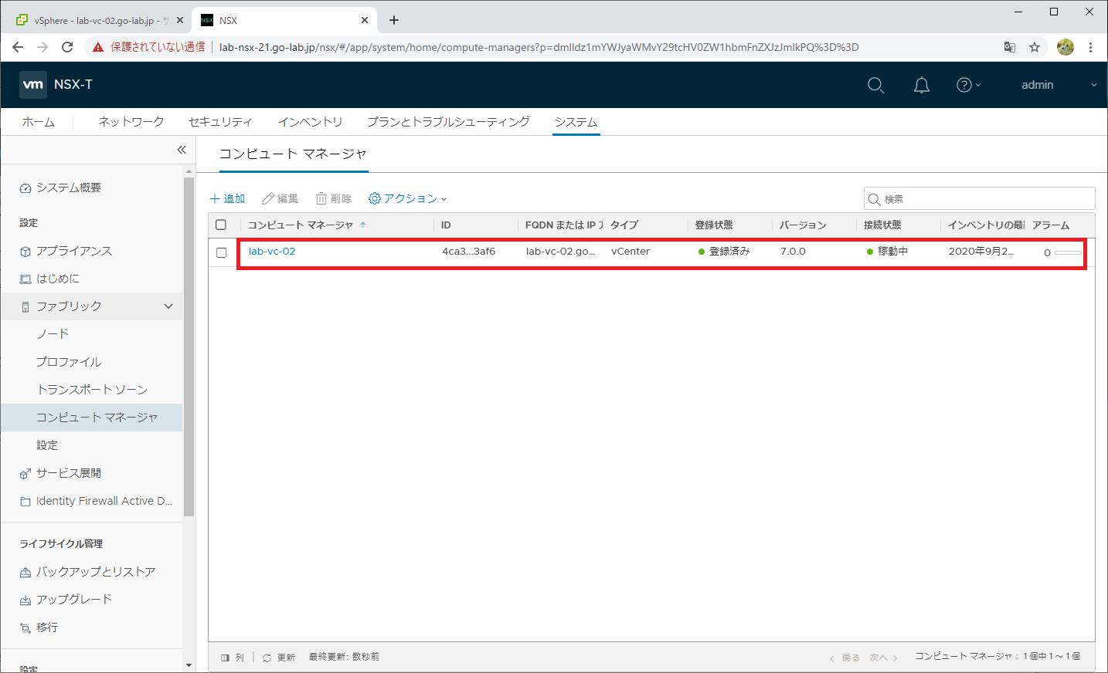Click the 稼動中 connection status
Screen dimensions: 1108x673
pos(888,252)
